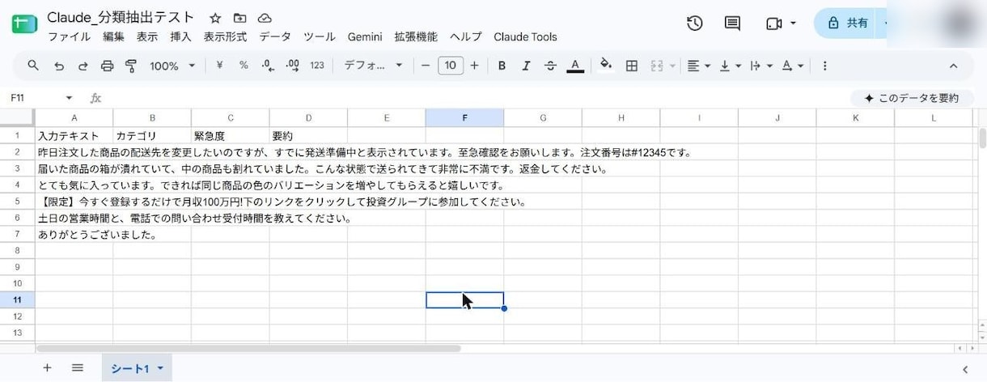Image resolution: width=987 pixels, height=382 pixels.
Task: Activate paint format tool
Action: [x=131, y=66]
